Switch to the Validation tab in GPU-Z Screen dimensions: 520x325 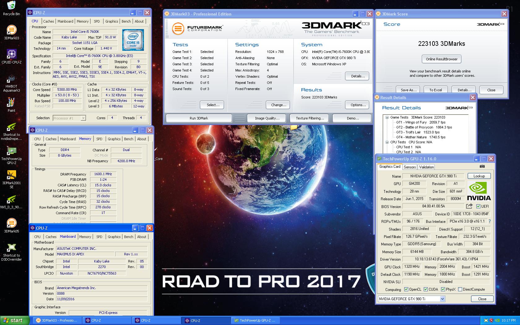(x=427, y=167)
